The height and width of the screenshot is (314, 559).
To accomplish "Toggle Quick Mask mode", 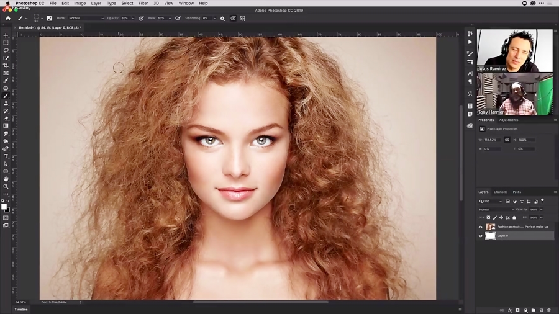I will click(6, 218).
